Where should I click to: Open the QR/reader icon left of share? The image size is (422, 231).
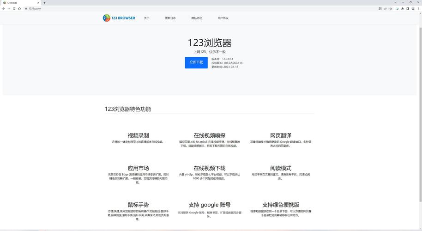[380, 9]
